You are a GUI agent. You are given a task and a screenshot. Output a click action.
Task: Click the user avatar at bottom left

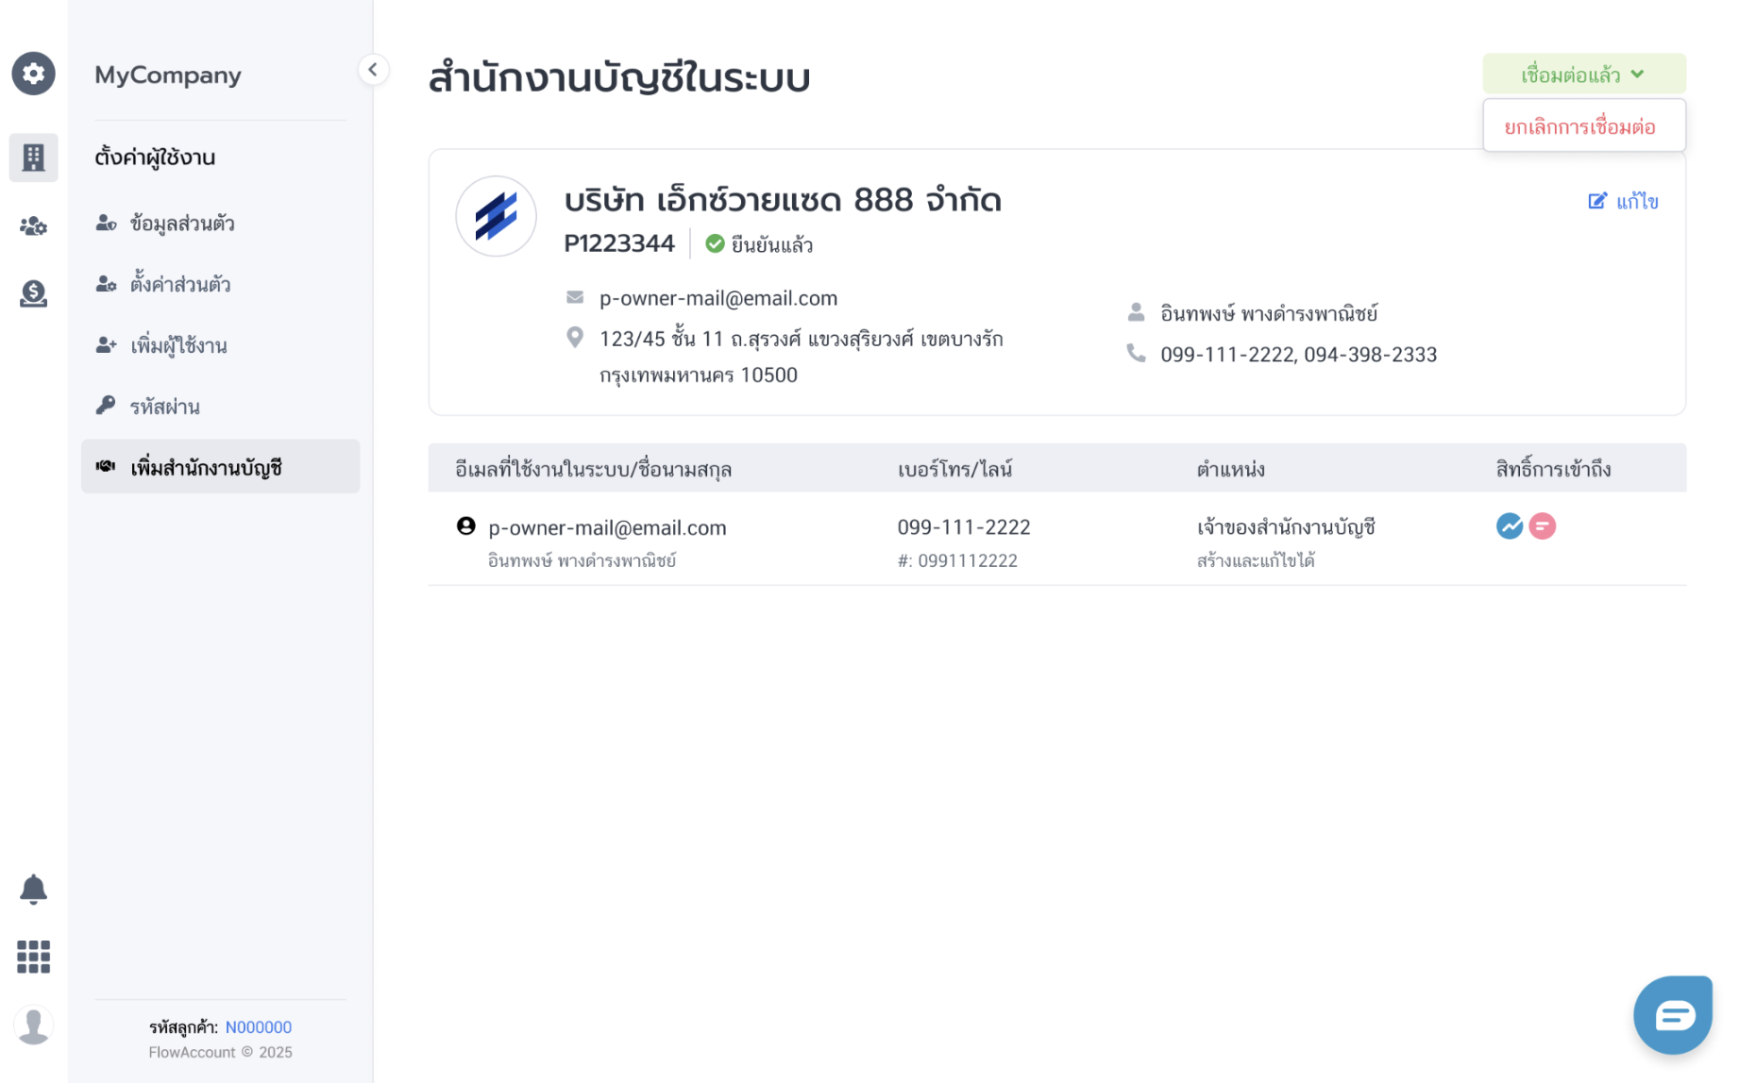pyautogui.click(x=33, y=1025)
